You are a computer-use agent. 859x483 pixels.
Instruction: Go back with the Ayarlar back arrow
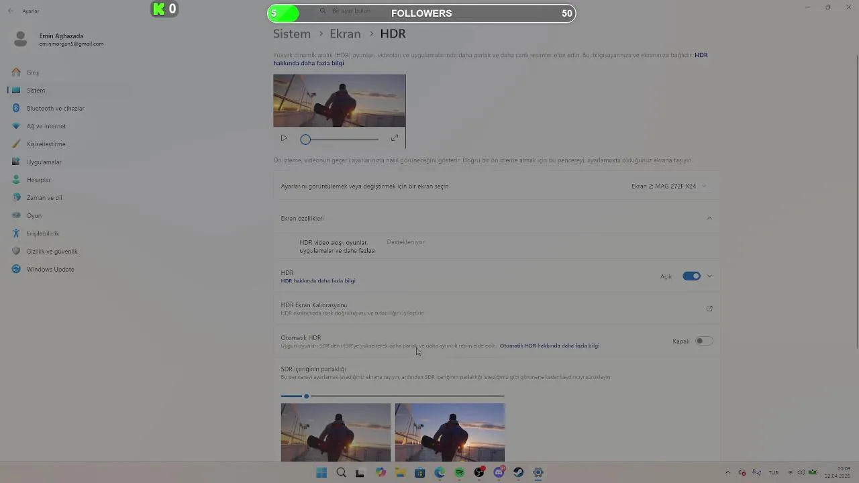click(x=10, y=11)
